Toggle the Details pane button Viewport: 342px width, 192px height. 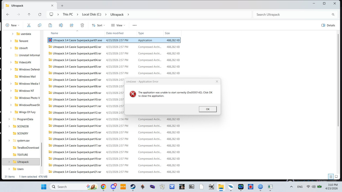click(x=328, y=25)
